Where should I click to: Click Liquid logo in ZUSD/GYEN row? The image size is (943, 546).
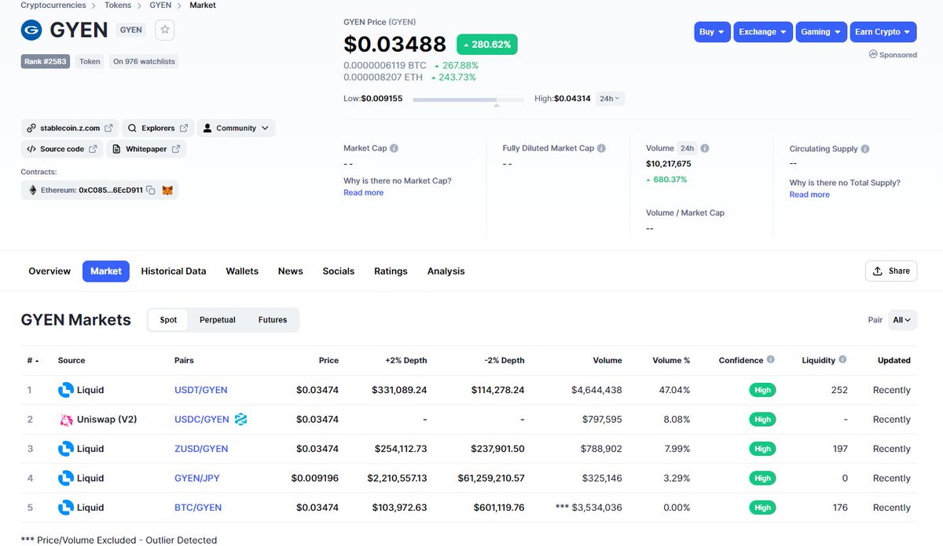[66, 449]
